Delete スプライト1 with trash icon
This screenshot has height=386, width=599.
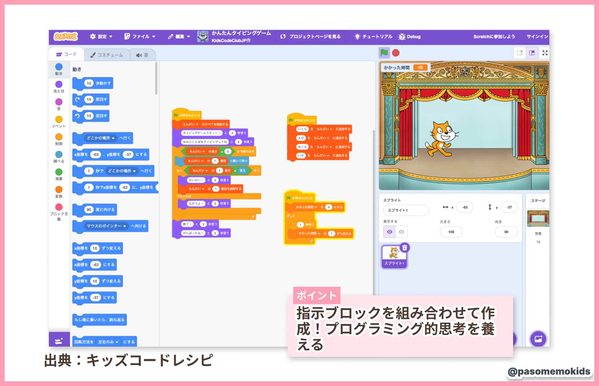pyautogui.click(x=405, y=248)
